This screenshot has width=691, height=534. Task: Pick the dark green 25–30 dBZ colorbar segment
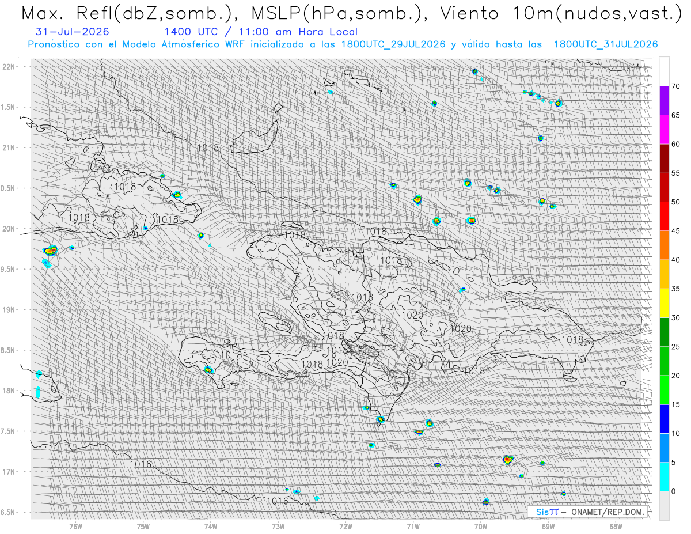coord(664,332)
